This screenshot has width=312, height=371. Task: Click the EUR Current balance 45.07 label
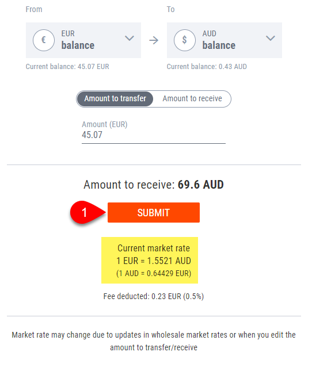67,67
